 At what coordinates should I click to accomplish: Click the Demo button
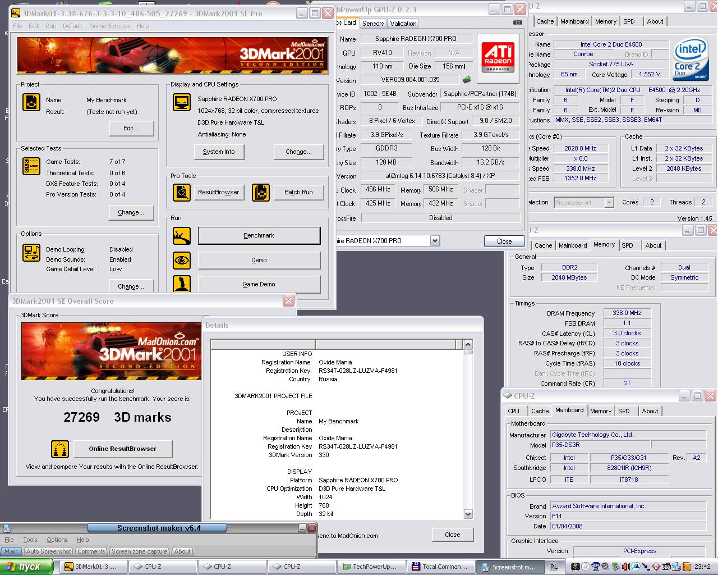click(259, 260)
